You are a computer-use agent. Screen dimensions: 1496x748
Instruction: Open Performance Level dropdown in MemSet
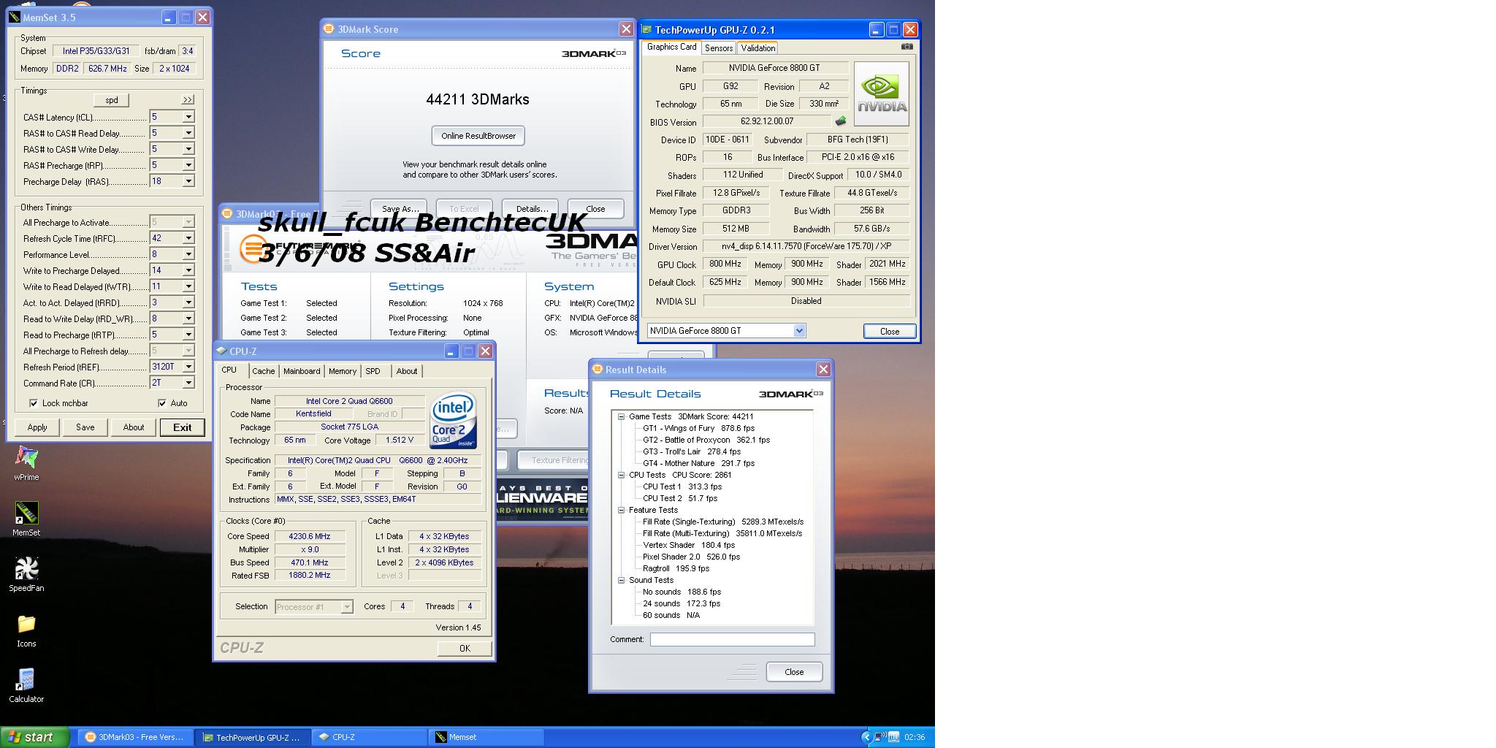click(188, 254)
